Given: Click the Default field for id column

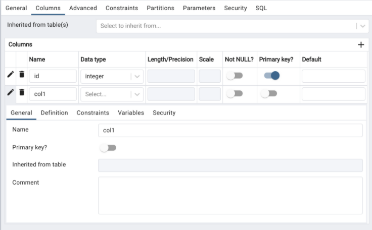Looking at the screenshot, I should pyautogui.click(x=333, y=76).
